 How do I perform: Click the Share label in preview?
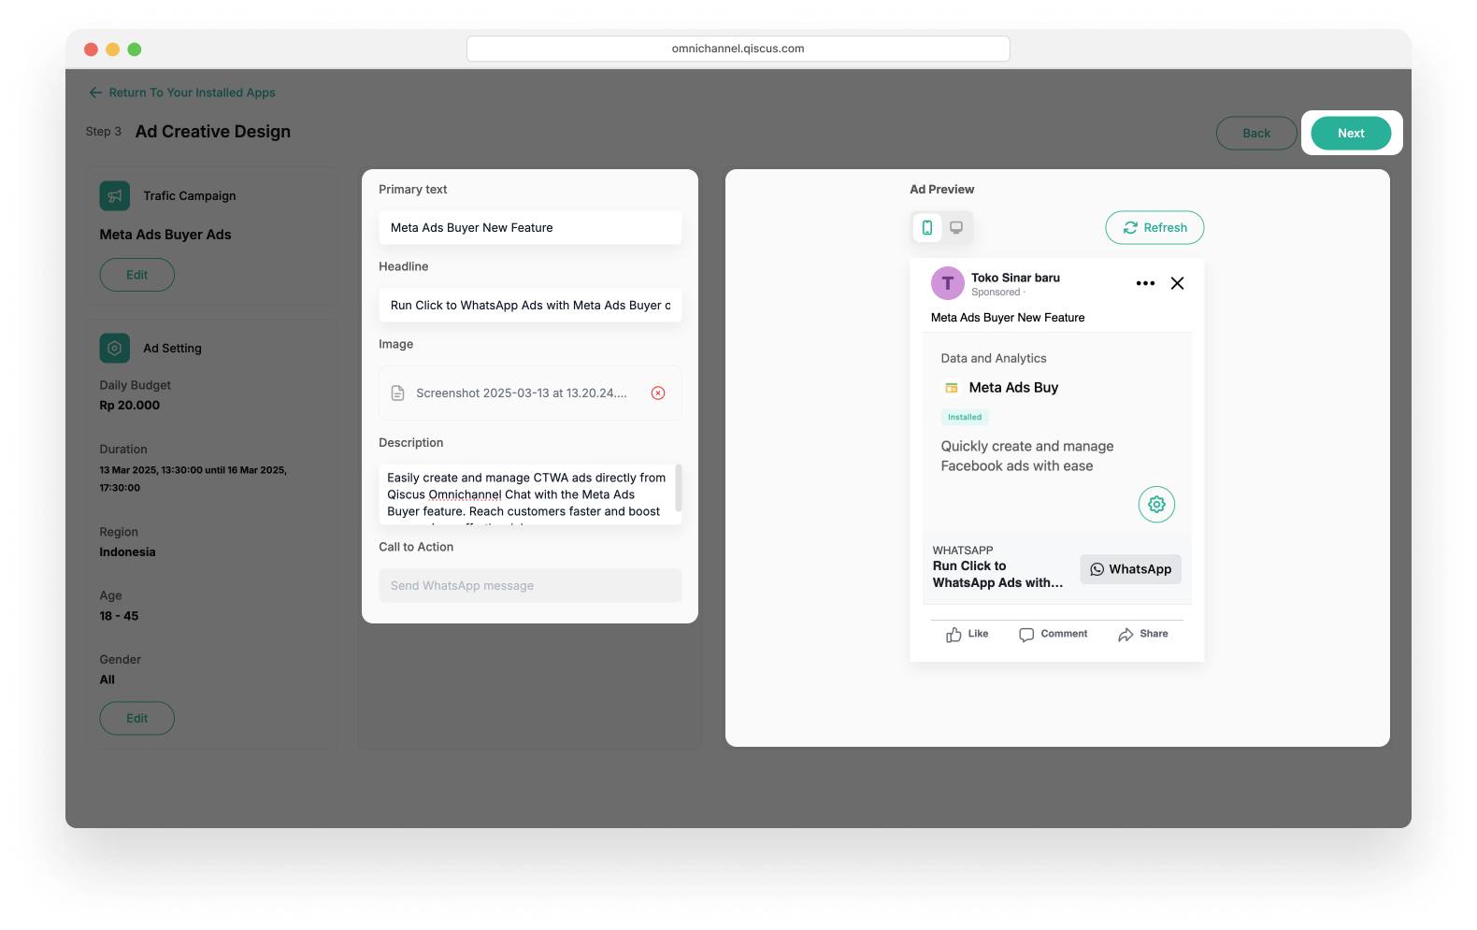click(x=1154, y=634)
